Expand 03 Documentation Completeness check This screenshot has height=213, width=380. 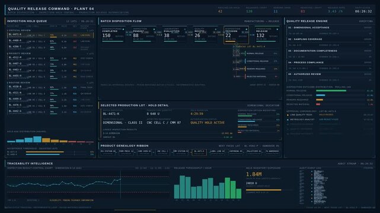point(330,54)
